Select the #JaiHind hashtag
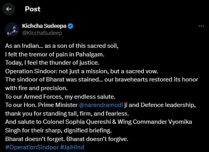 click(x=72, y=147)
